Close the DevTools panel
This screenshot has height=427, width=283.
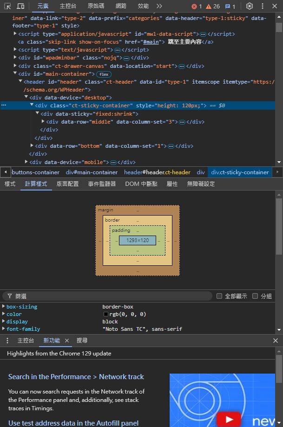click(275, 6)
